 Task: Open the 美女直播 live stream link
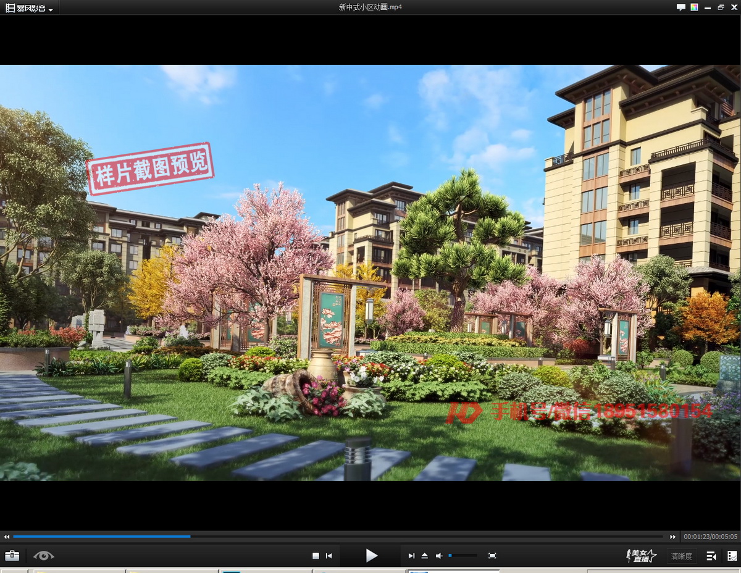(x=641, y=556)
